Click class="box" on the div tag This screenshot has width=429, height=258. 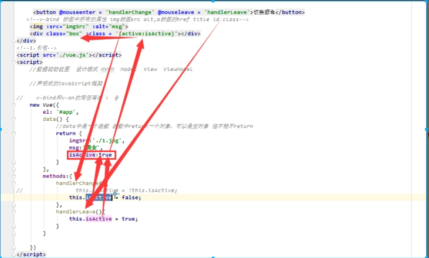64,33
